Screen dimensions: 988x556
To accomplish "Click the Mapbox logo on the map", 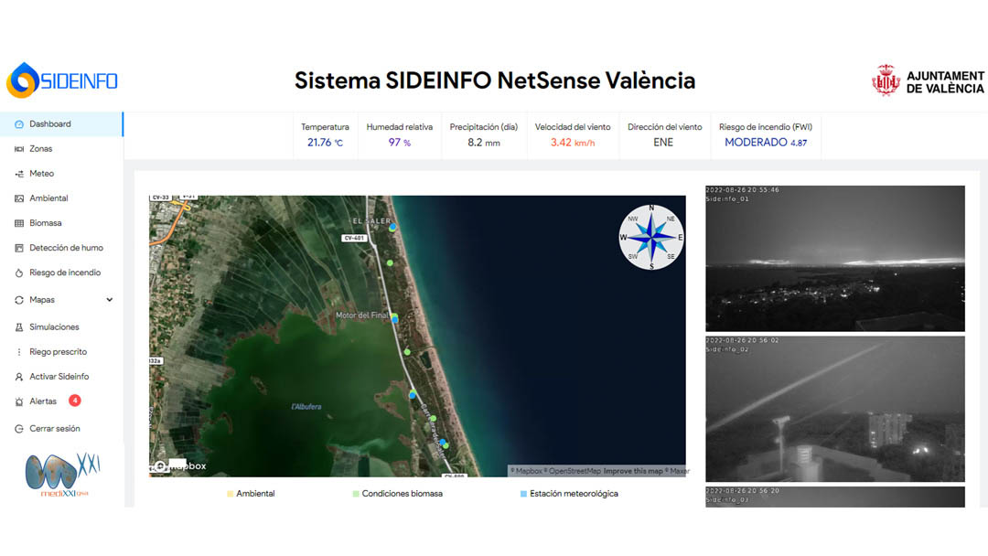I will 180,466.
